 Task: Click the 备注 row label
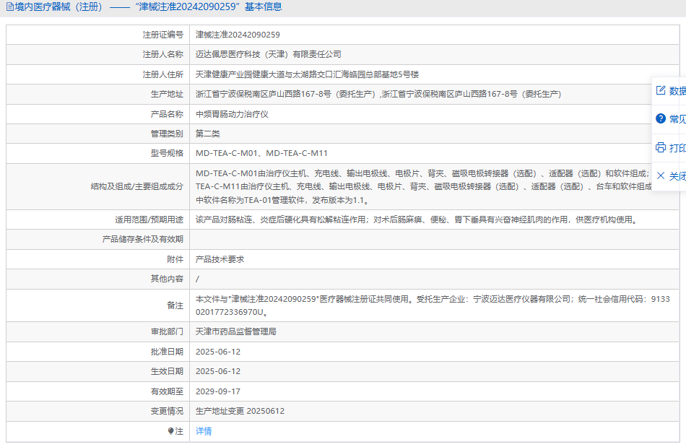click(175, 305)
